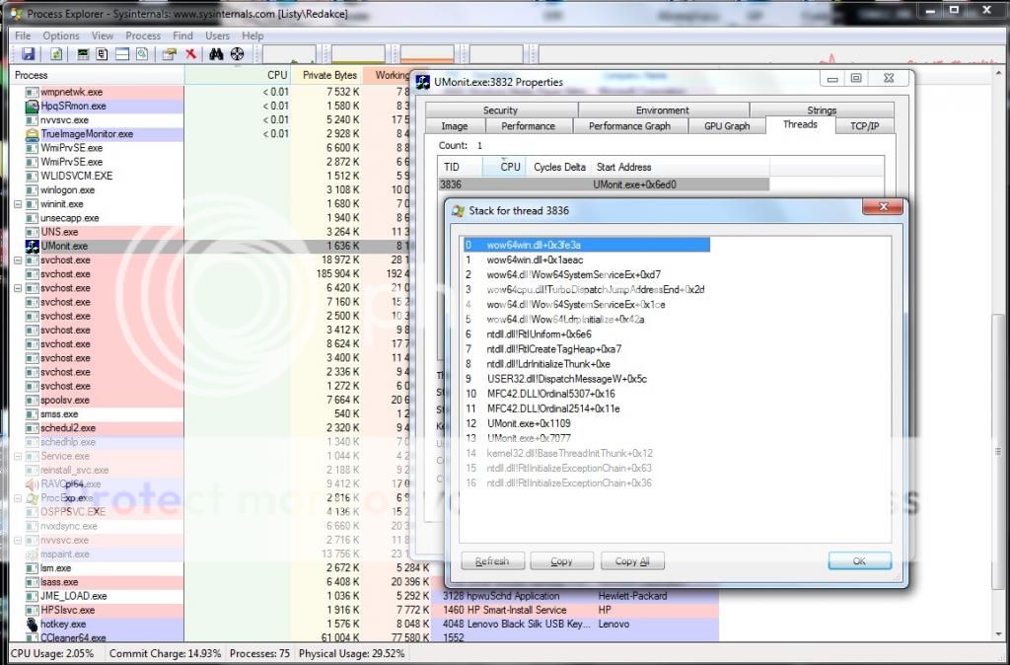Sort threads by TID column header
This screenshot has height=665, width=1010.
click(x=460, y=167)
